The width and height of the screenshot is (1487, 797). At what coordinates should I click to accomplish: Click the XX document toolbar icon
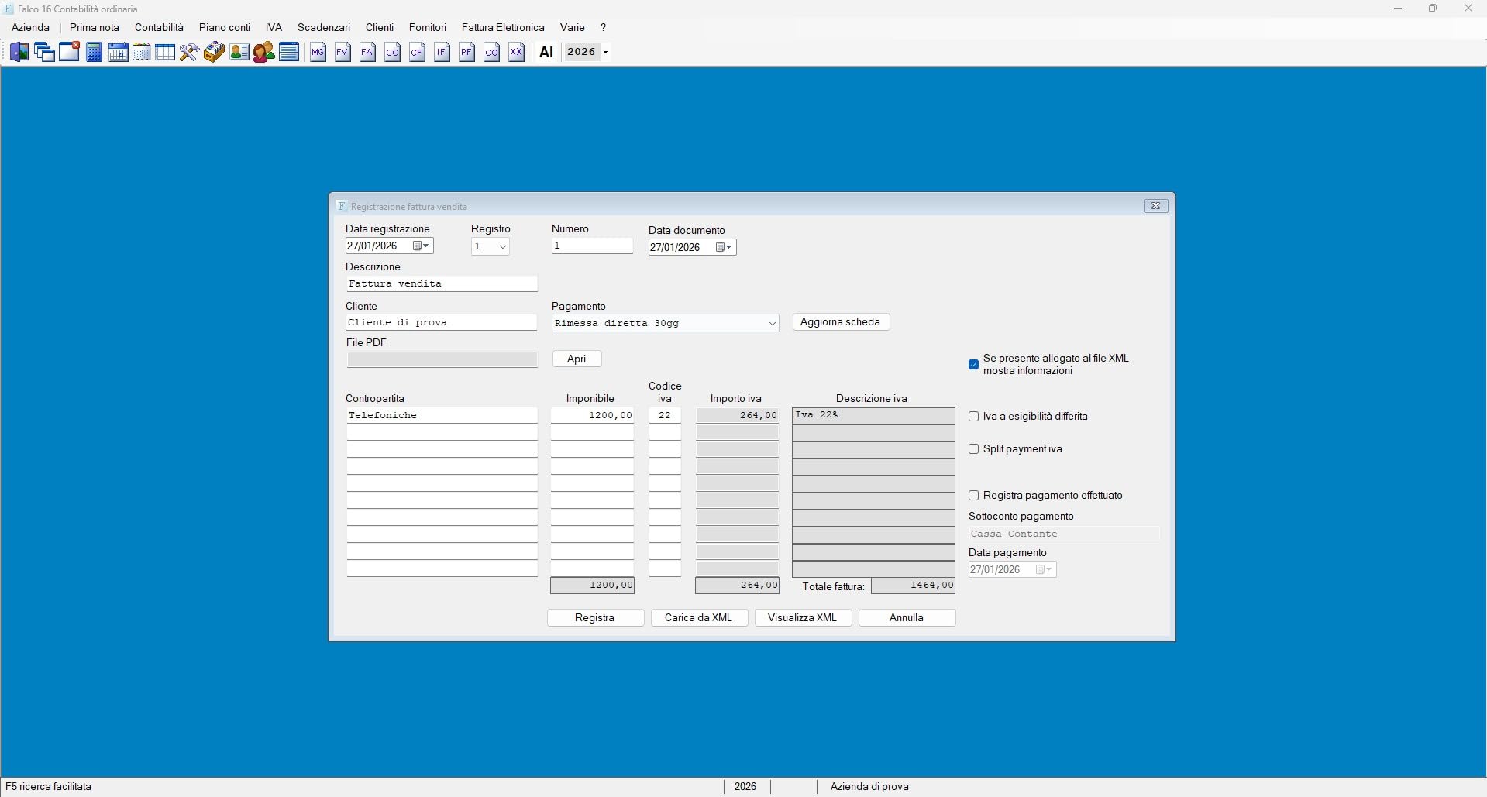coord(516,53)
